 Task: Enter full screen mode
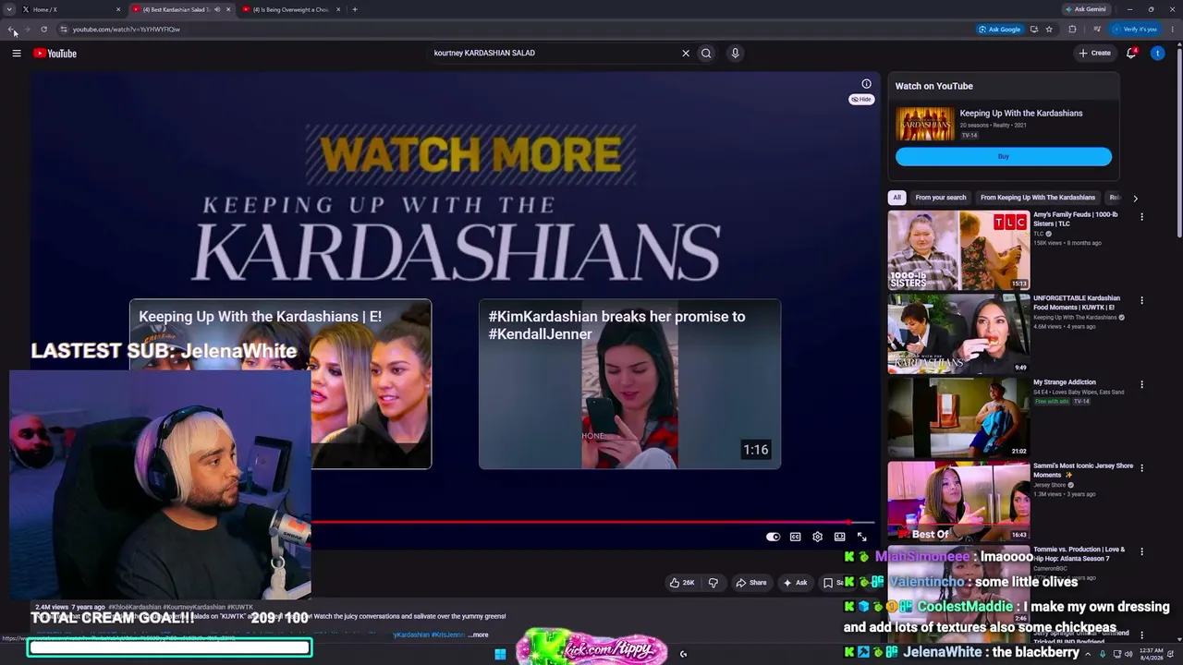[861, 537]
